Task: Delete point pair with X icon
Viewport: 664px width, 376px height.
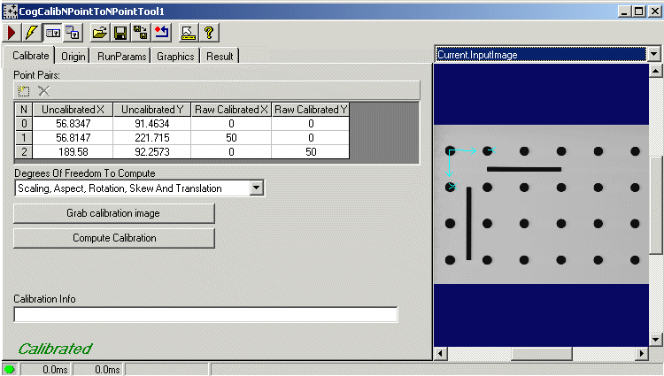Action: click(x=43, y=91)
